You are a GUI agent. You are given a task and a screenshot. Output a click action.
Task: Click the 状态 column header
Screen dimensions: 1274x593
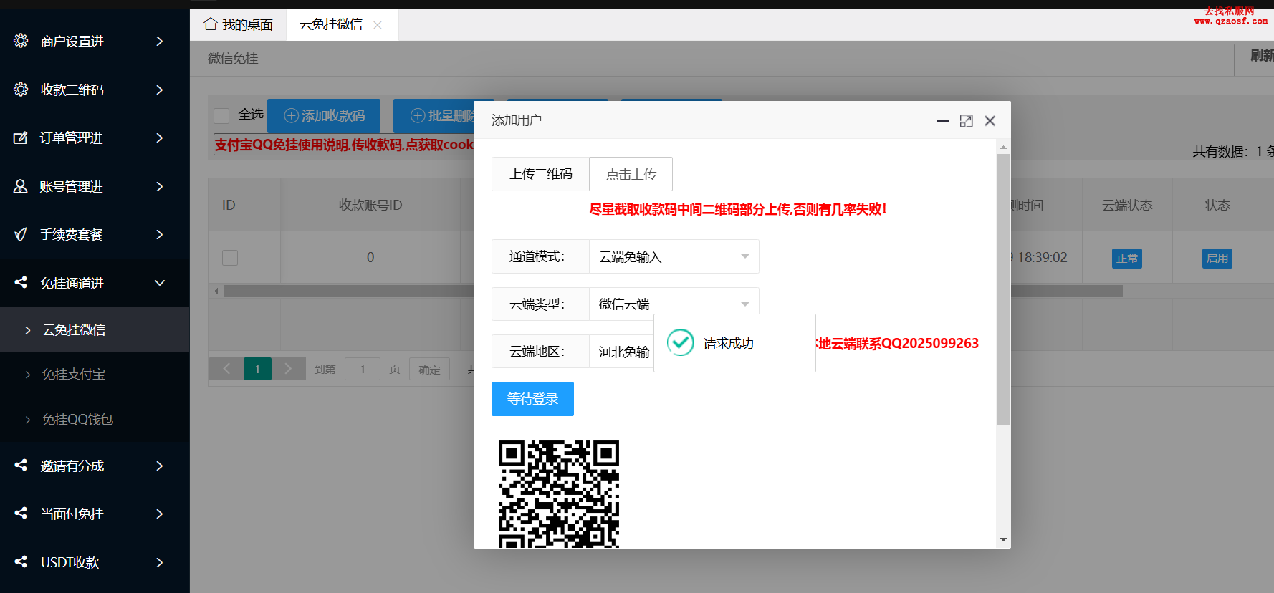tap(1217, 205)
